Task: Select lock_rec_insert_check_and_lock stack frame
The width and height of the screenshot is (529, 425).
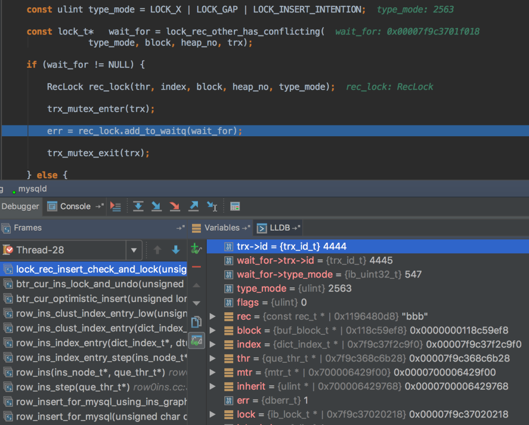Action: click(94, 269)
